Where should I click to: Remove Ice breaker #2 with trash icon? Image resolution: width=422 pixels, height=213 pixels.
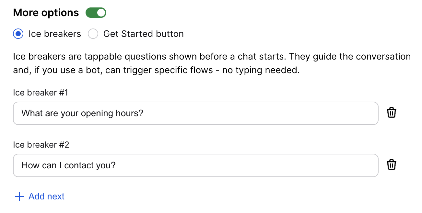392,165
